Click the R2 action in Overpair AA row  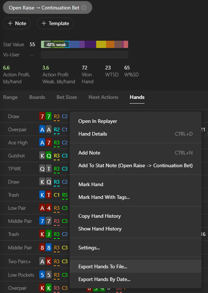click(x=57, y=129)
